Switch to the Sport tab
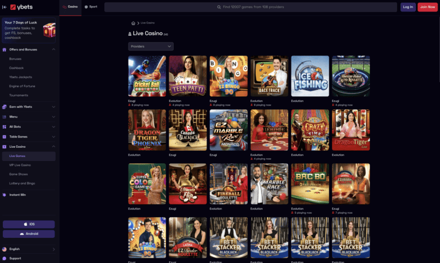Image resolution: width=440 pixels, height=263 pixels. coord(91,7)
